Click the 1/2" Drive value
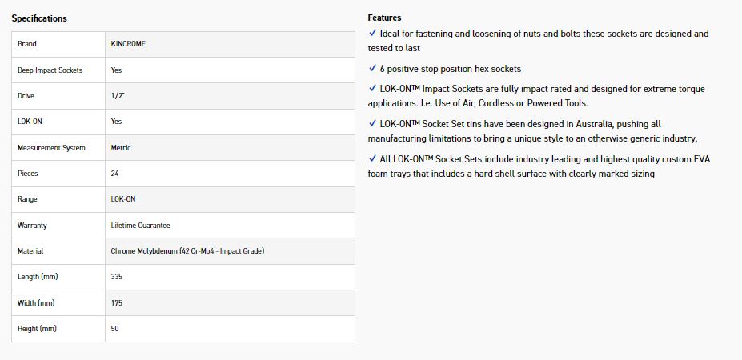Screen dimensions: 742x360 tap(118, 96)
